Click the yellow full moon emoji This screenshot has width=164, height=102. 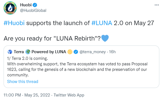[x=70, y=52]
